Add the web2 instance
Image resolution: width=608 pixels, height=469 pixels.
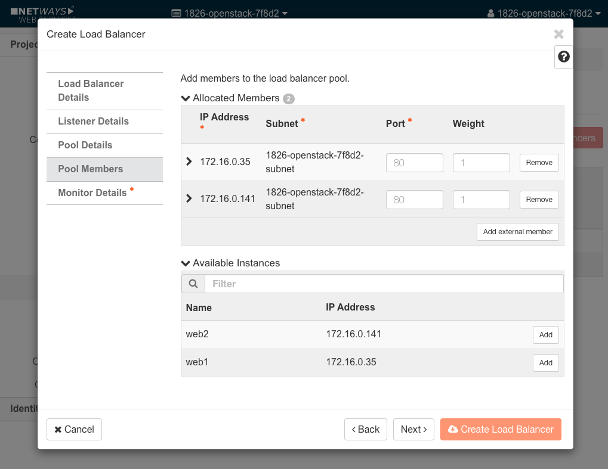click(x=545, y=335)
